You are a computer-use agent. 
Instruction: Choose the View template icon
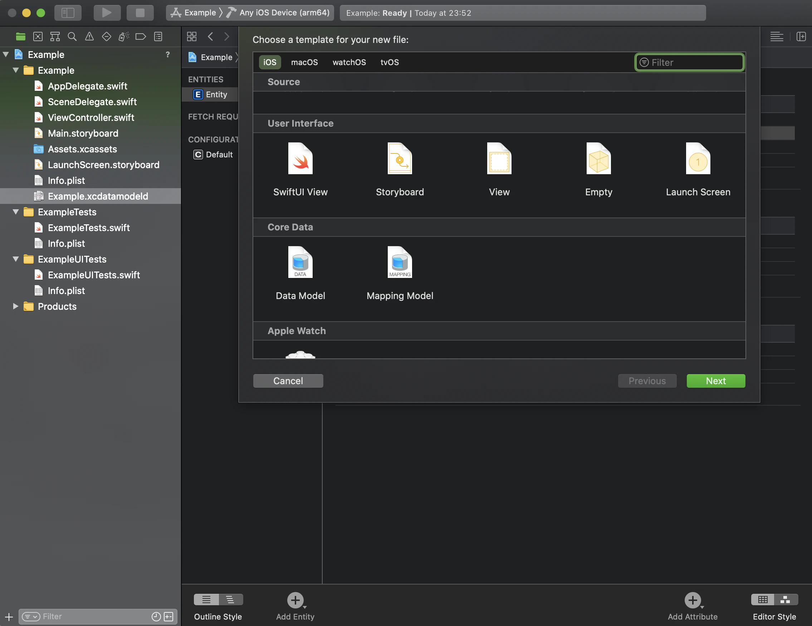499,158
